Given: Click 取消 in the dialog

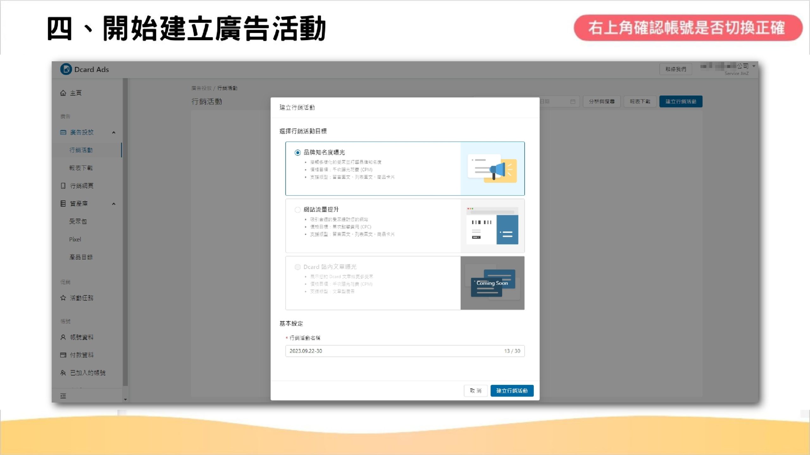Looking at the screenshot, I should (x=476, y=391).
